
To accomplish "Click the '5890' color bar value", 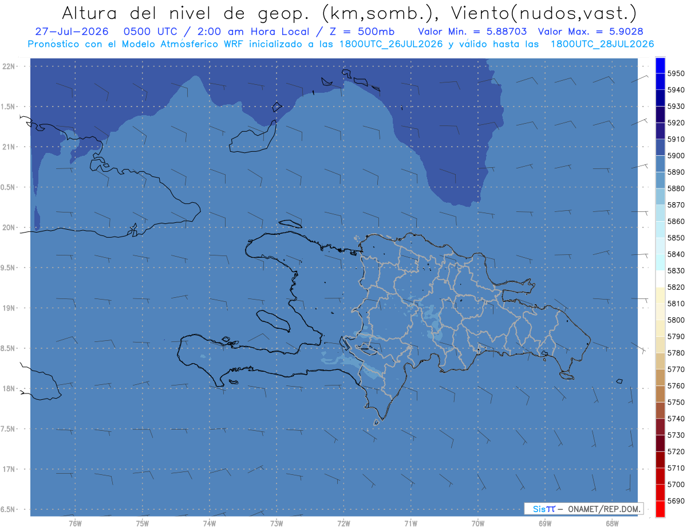I will 676,172.
